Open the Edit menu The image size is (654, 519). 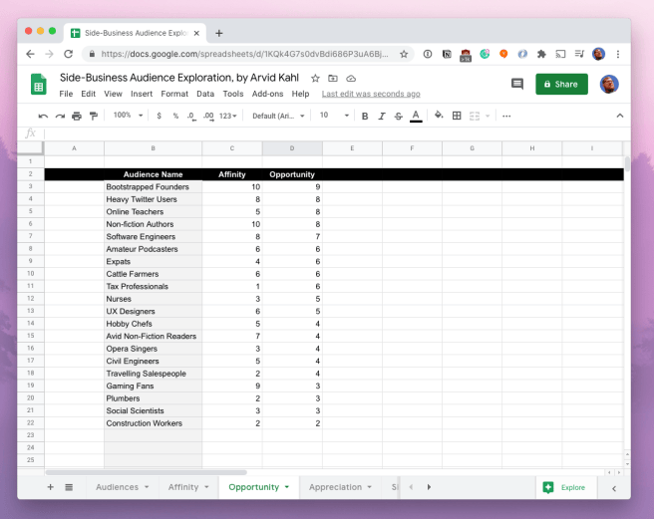point(88,94)
